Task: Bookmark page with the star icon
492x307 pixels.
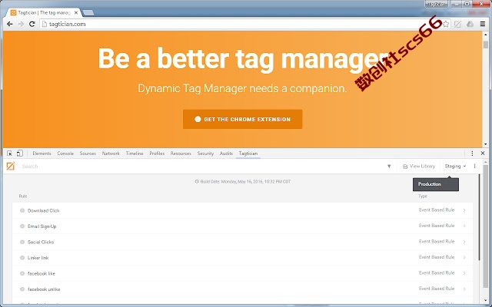Action: point(446,24)
